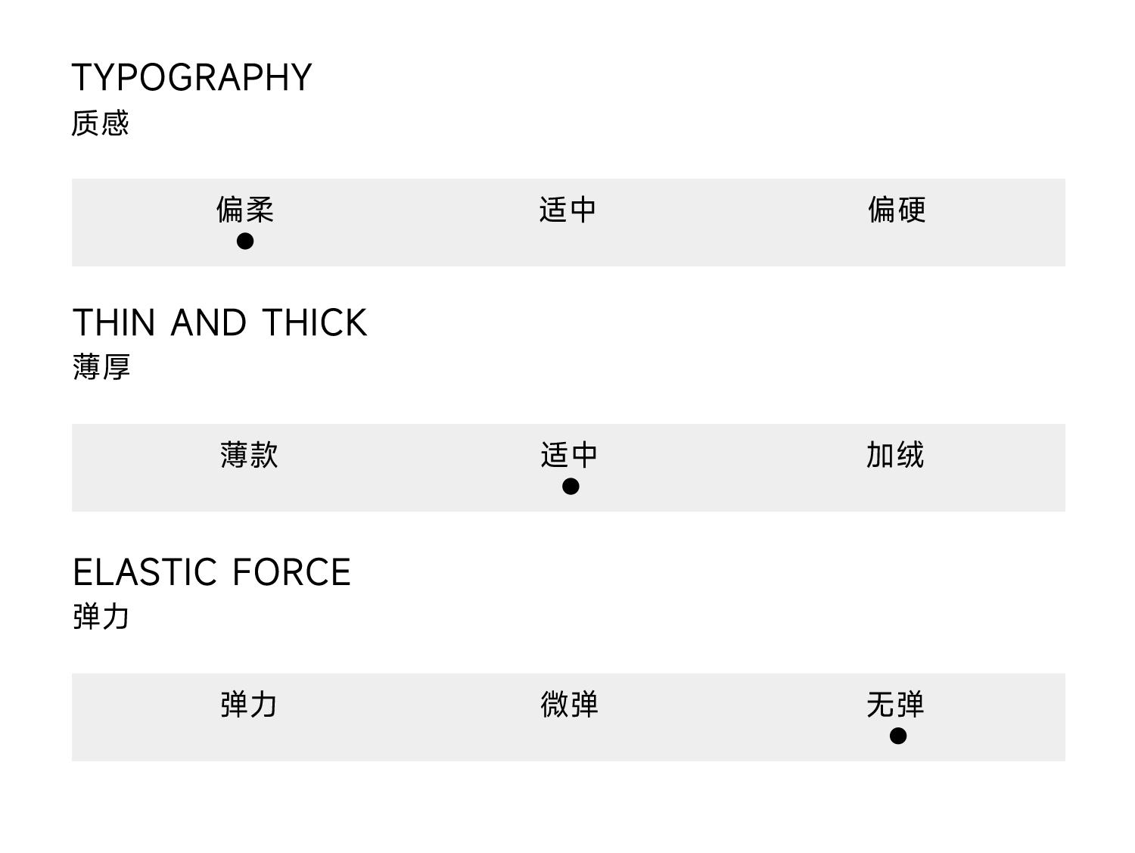Viewport: 1135px width, 853px height.
Task: Choose 适中 in the 薄厚 thickness row
Action: click(x=569, y=455)
